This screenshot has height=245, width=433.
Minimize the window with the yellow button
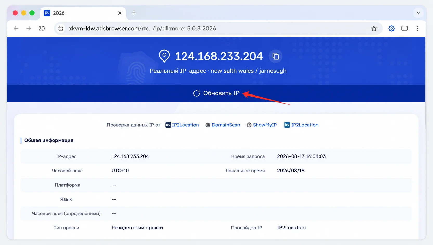pyautogui.click(x=24, y=13)
